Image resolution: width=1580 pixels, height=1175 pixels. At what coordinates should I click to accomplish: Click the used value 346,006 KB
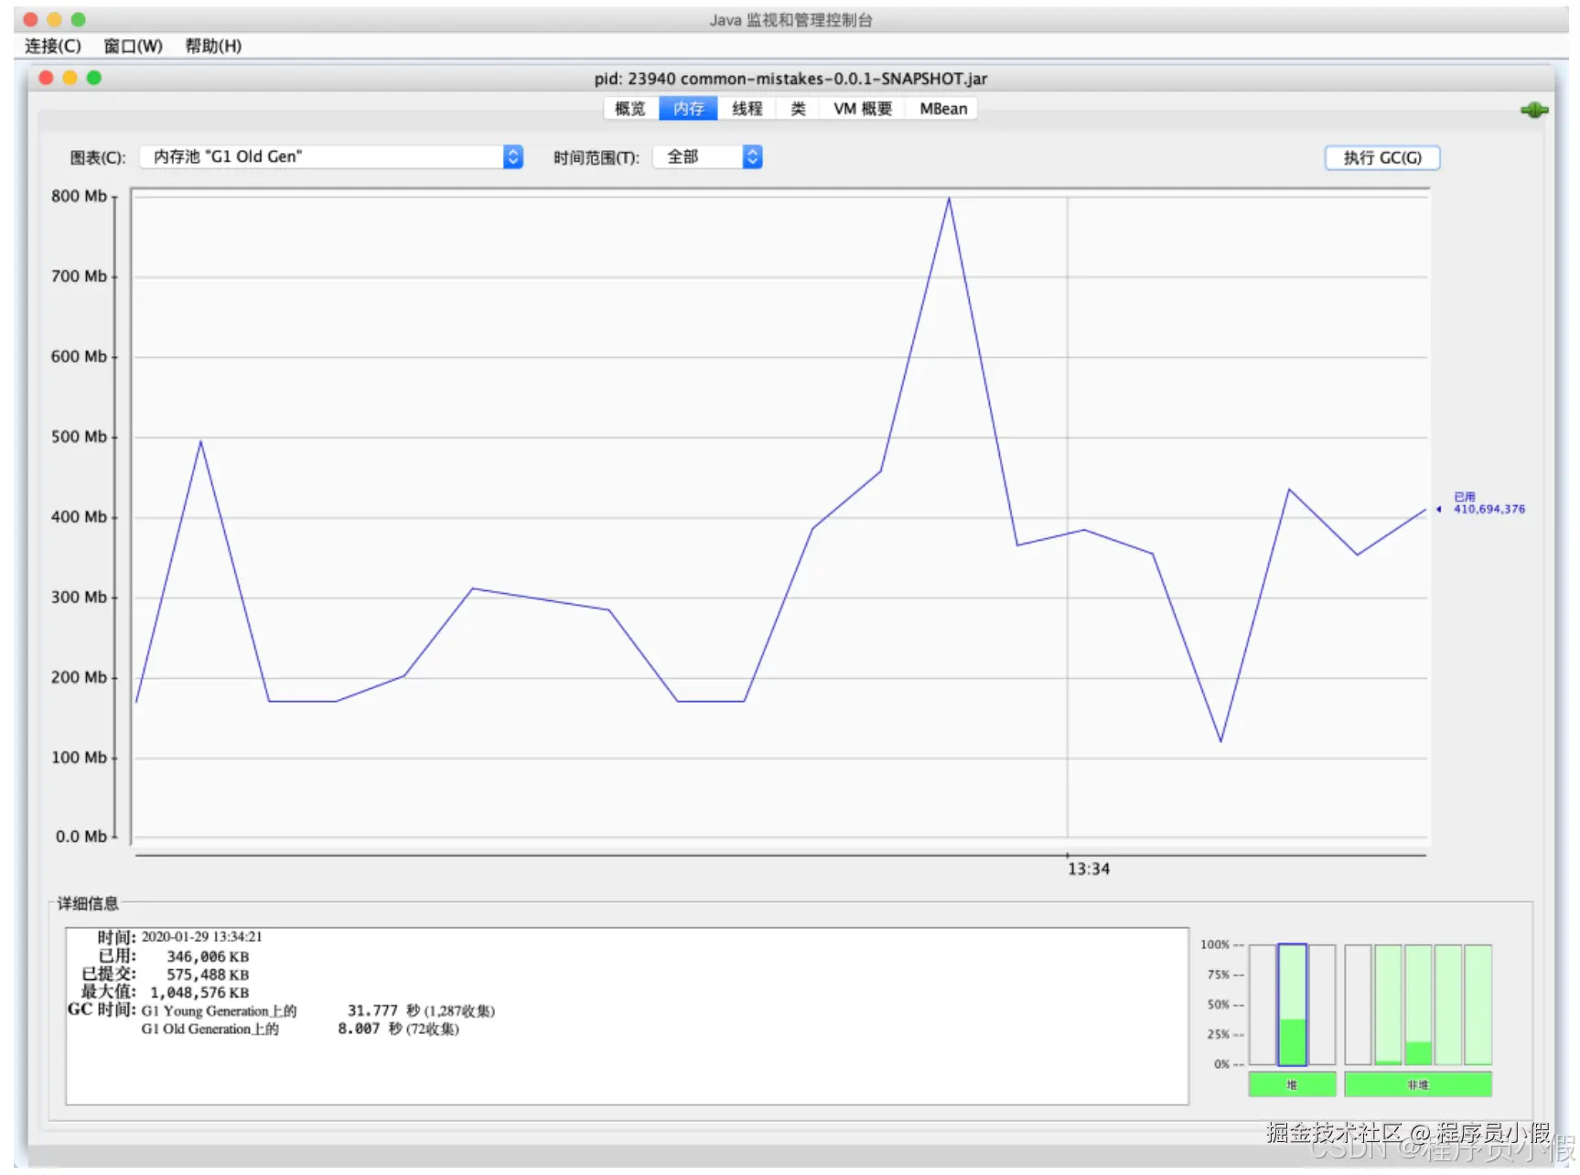208,956
